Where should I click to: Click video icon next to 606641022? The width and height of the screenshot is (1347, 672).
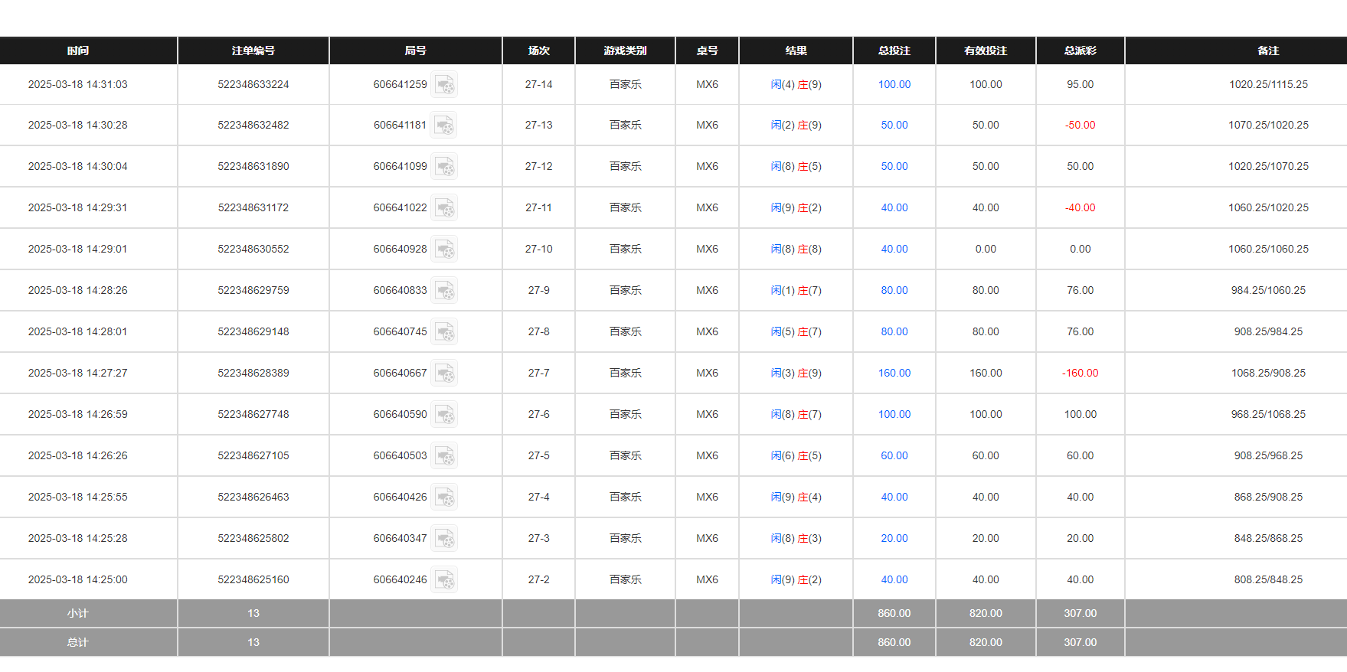(444, 207)
